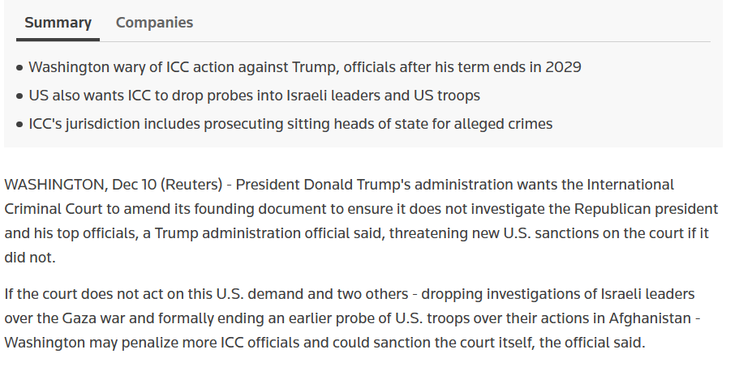
Task: Click the bullet dot before 'Washington wary'
Action: [19, 68]
